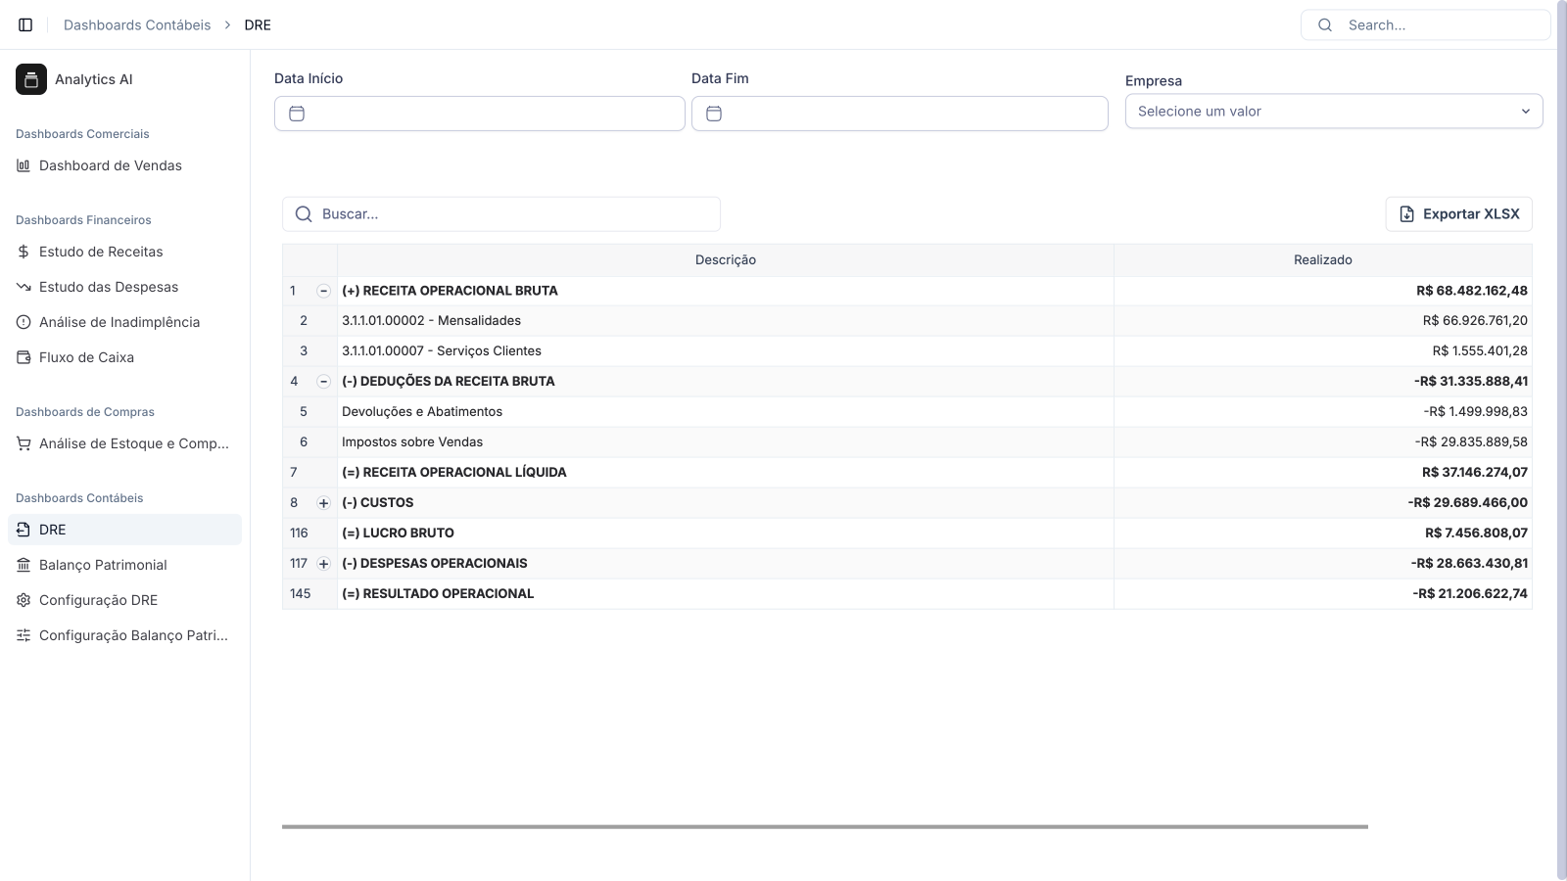
Task: Click the Dashboards Contábeis breadcrumb link
Action: point(137,24)
